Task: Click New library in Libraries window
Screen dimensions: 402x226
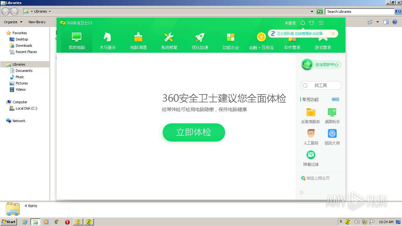Action: click(37, 22)
